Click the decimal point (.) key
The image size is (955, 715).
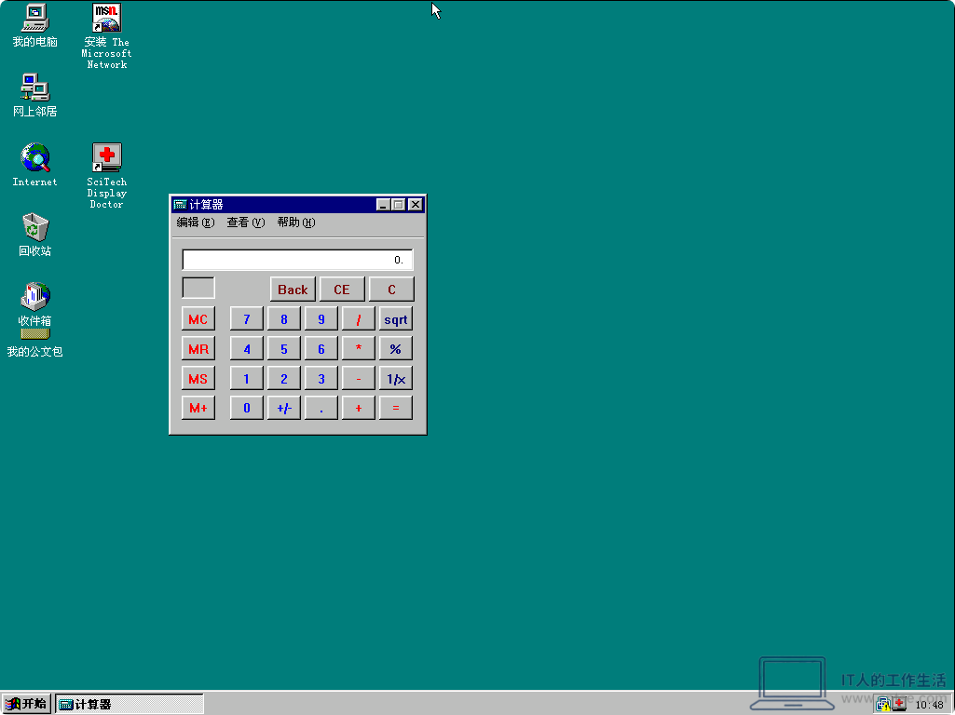pos(321,408)
